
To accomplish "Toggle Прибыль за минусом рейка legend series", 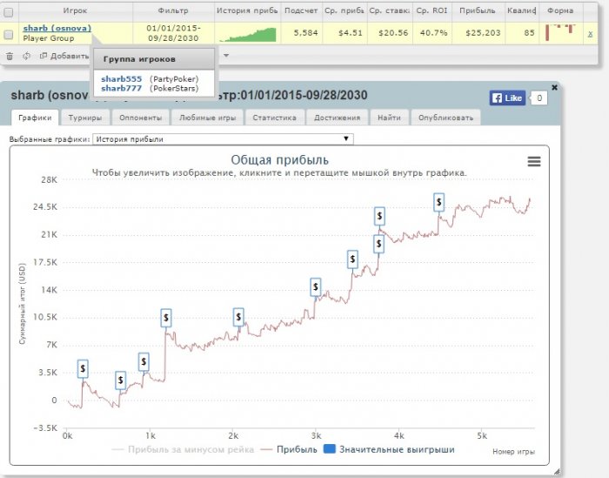I will click(x=183, y=449).
